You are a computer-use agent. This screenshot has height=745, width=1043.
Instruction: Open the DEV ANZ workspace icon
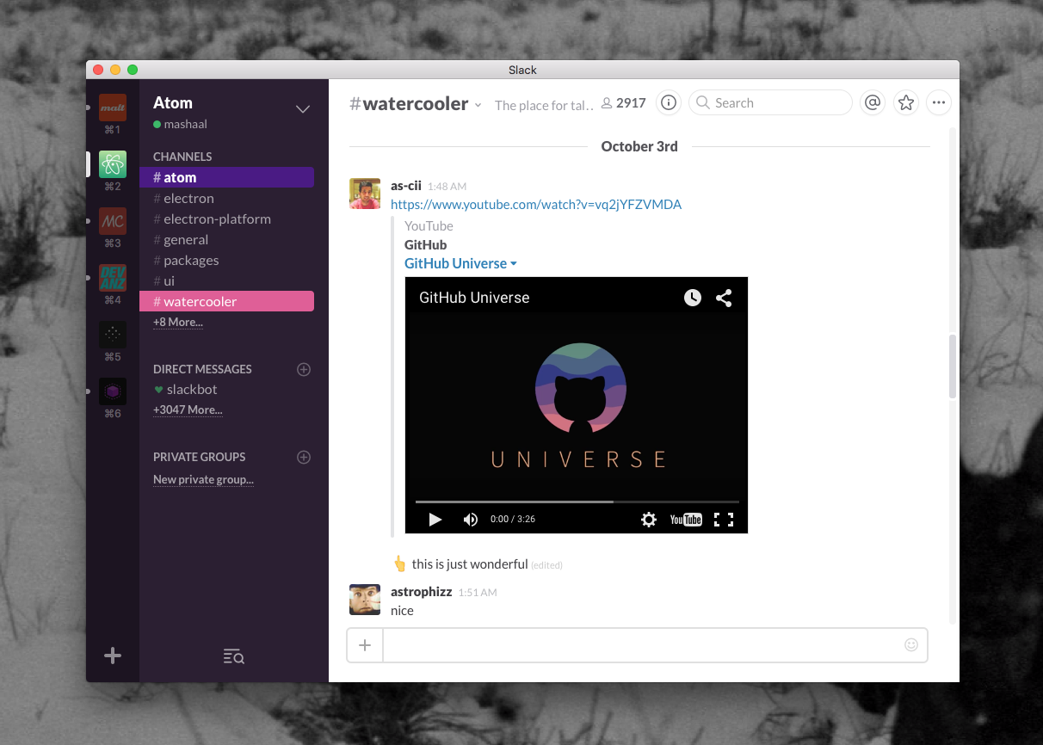tap(113, 278)
